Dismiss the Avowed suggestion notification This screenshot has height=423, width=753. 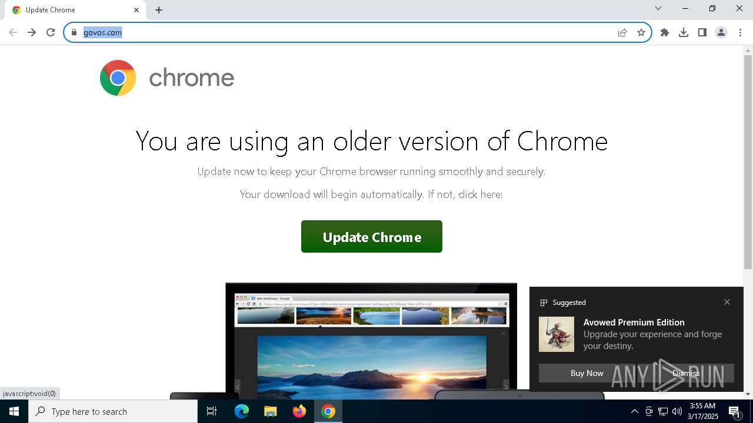tap(686, 373)
